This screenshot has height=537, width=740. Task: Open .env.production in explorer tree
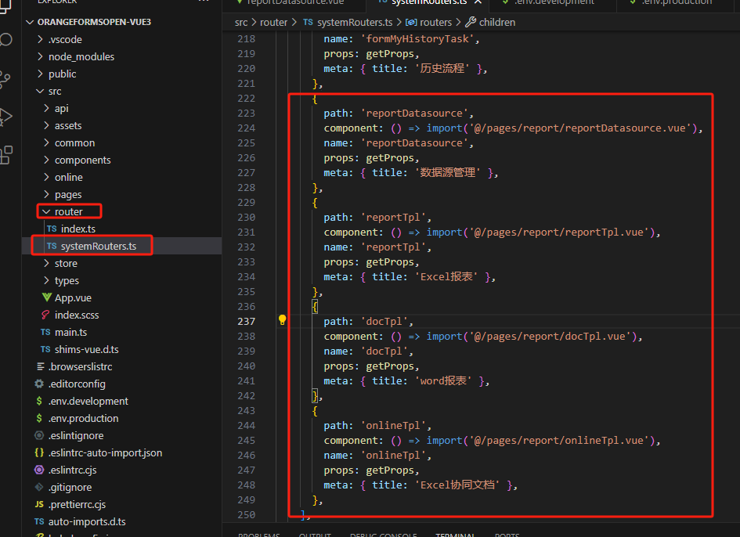tap(84, 418)
